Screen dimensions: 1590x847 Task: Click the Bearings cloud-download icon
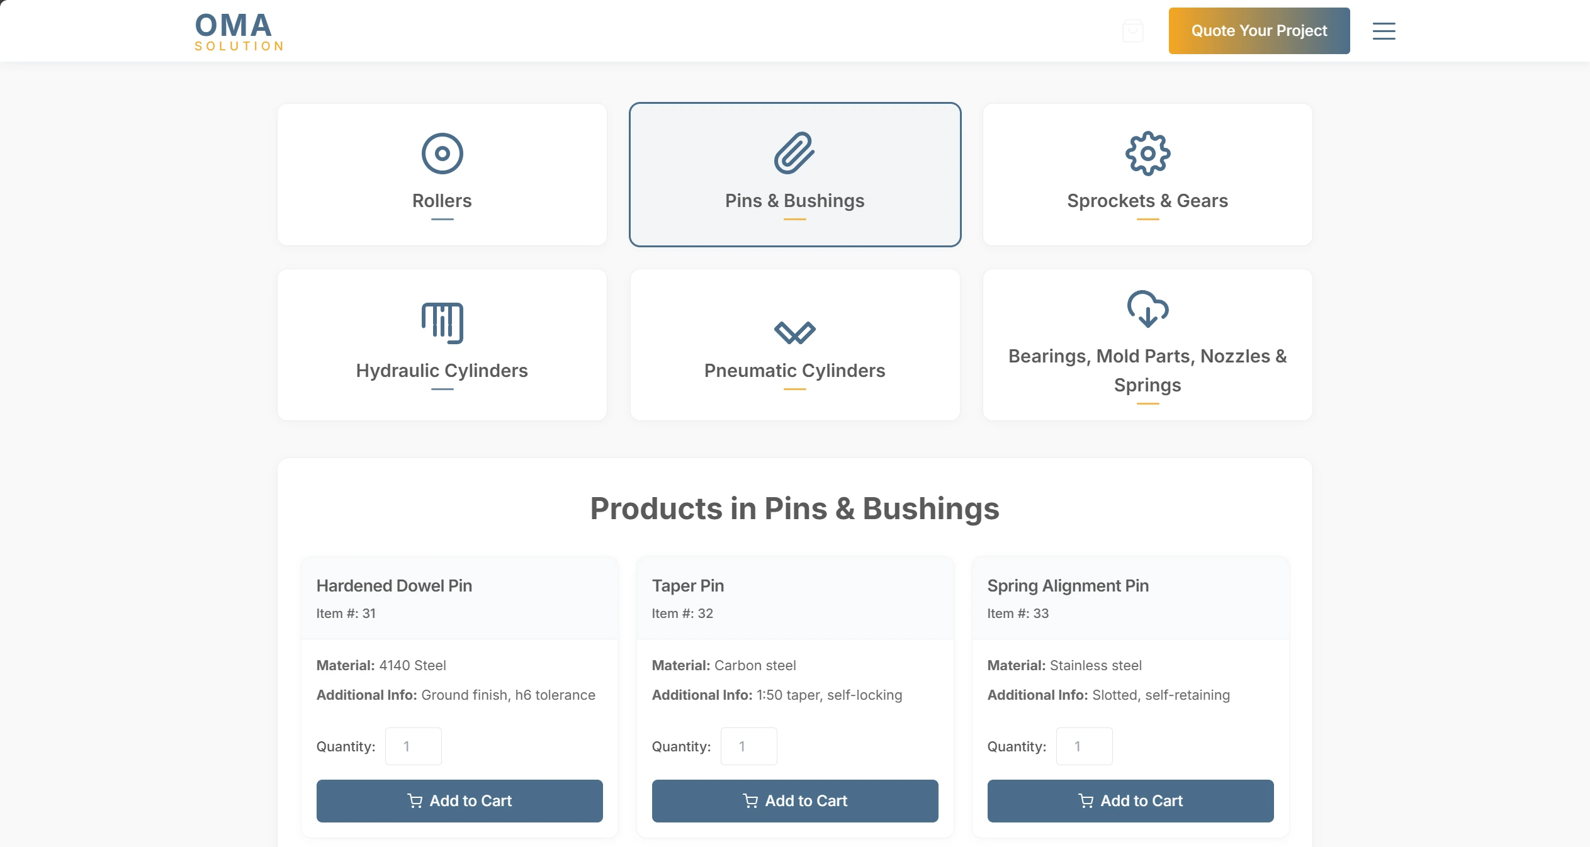click(x=1147, y=309)
